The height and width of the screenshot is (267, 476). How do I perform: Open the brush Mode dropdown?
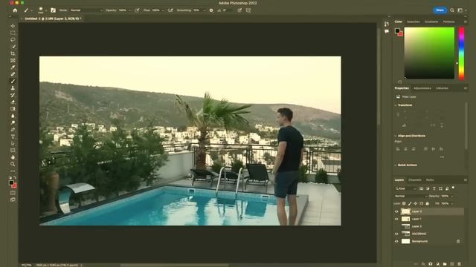(86, 10)
